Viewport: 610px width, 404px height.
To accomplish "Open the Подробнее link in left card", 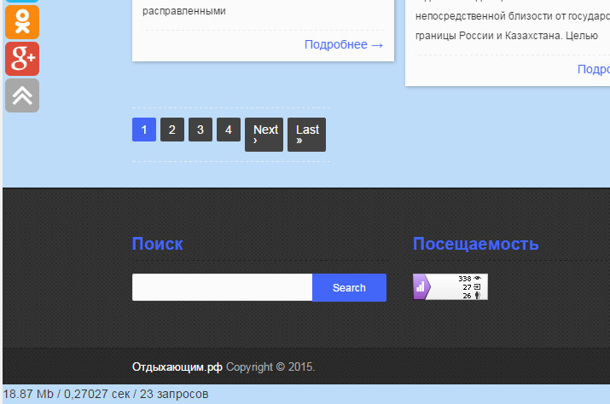I will [x=344, y=44].
